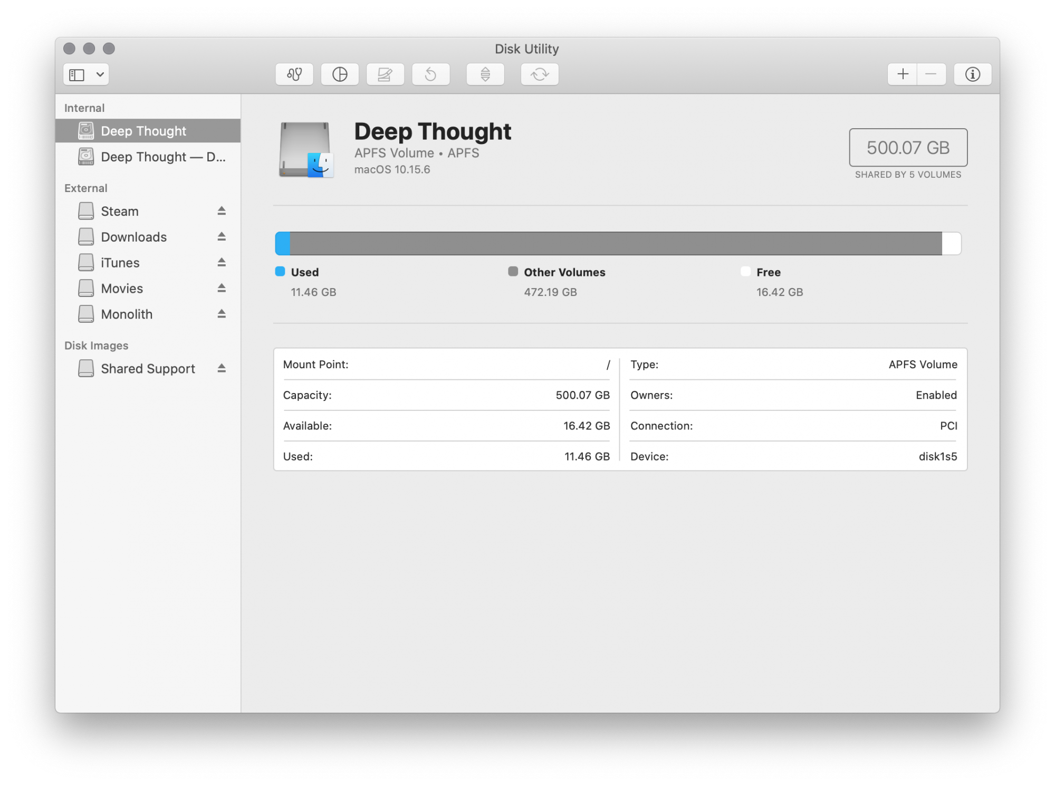Screen dimensions: 1055x786
Task: Click the 500.07 GB capacity box
Action: pos(908,147)
